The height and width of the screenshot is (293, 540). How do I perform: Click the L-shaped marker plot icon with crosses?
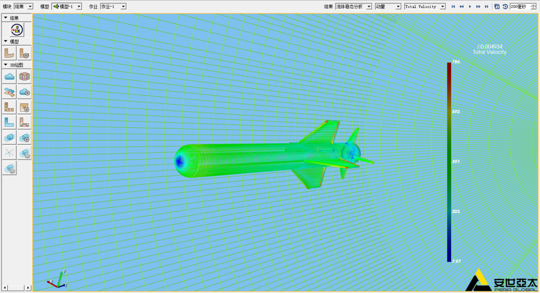tap(9, 107)
